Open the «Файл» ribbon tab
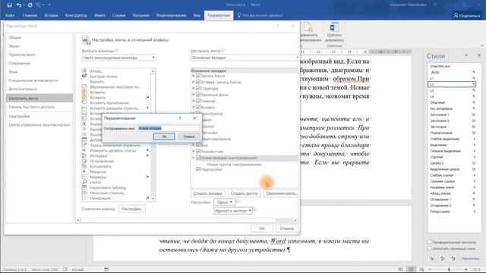The height and width of the screenshot is (273, 486). pos(10,15)
